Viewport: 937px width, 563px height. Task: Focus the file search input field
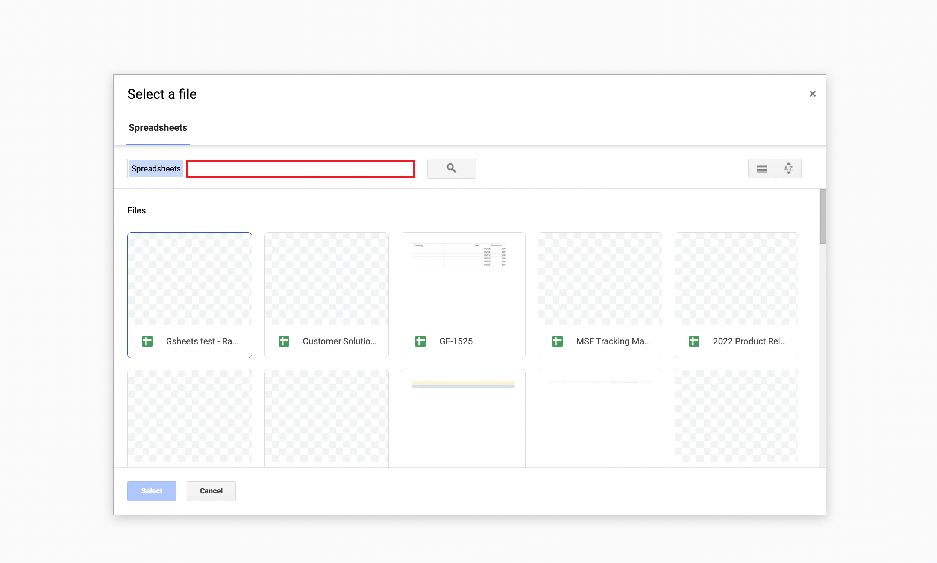300,169
